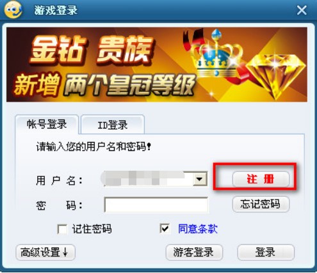Switch to the ID登录 tab
Image resolution: width=317 pixels, height=273 pixels.
click(113, 125)
